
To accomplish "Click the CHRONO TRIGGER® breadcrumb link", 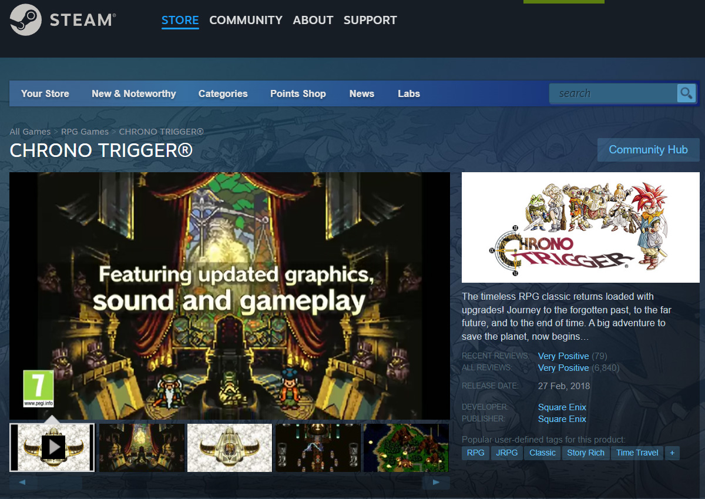I will [162, 132].
